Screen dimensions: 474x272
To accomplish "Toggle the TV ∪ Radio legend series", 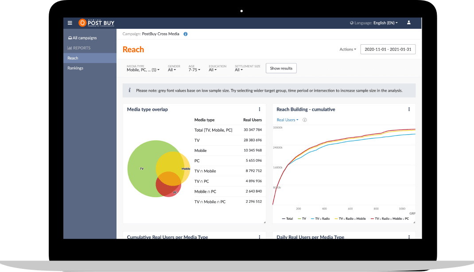I will tap(320, 218).
